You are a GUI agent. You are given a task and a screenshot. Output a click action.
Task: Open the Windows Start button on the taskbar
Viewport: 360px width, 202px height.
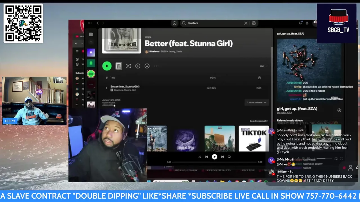(x=149, y=182)
